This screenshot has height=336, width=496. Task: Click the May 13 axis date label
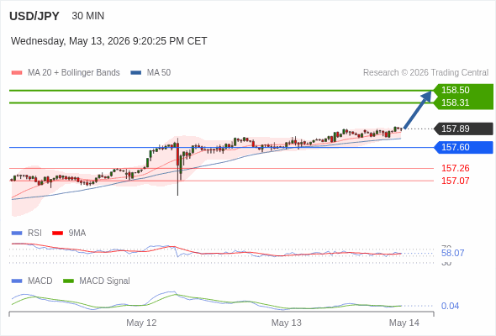287,323
